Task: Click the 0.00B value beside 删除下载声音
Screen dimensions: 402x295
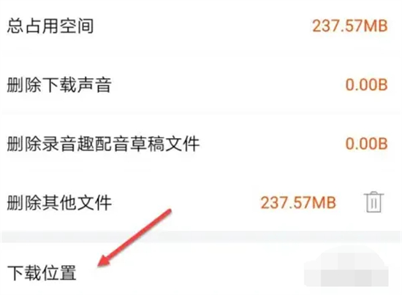Action: (367, 85)
